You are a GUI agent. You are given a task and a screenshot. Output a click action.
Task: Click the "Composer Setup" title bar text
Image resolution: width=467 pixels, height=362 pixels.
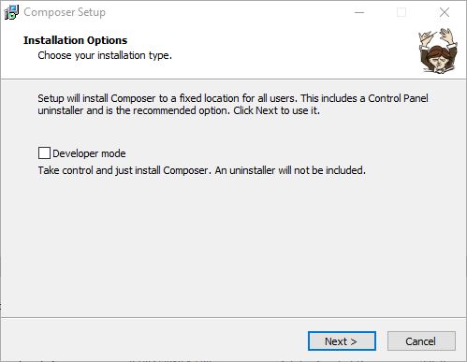[65, 12]
